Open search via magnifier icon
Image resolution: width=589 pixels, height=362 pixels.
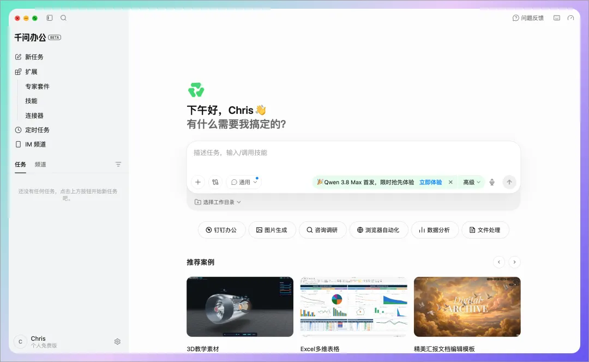click(x=63, y=17)
